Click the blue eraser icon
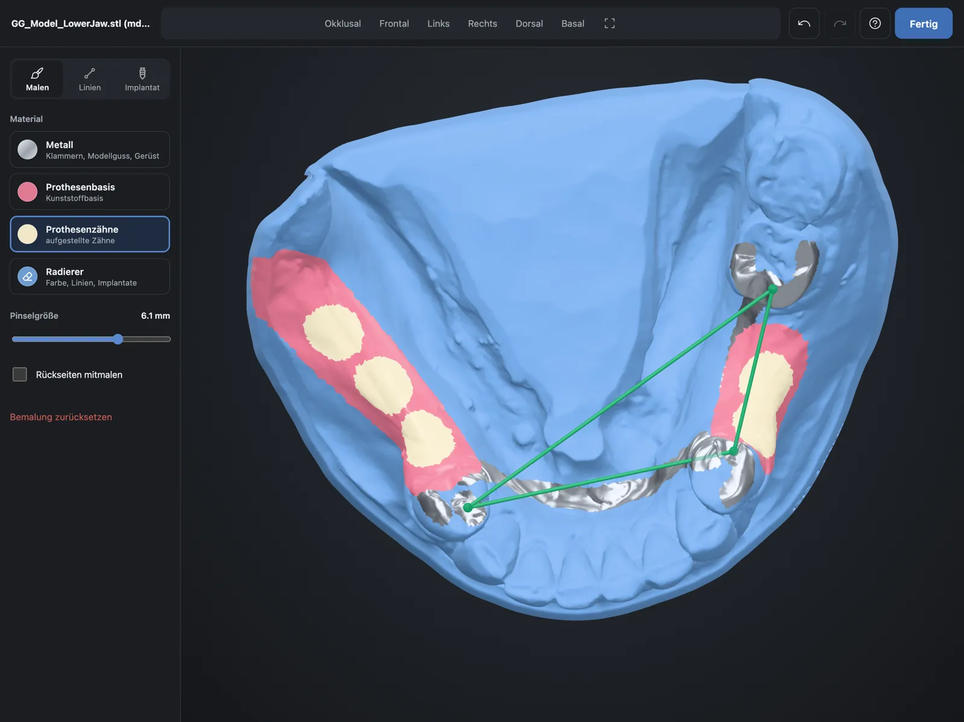This screenshot has width=964, height=722. tap(28, 276)
